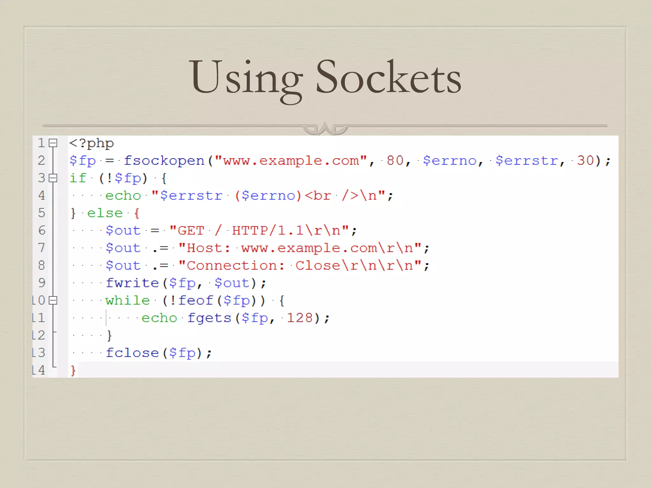Click the else keyword on line 5
651x488 pixels.
(105, 213)
